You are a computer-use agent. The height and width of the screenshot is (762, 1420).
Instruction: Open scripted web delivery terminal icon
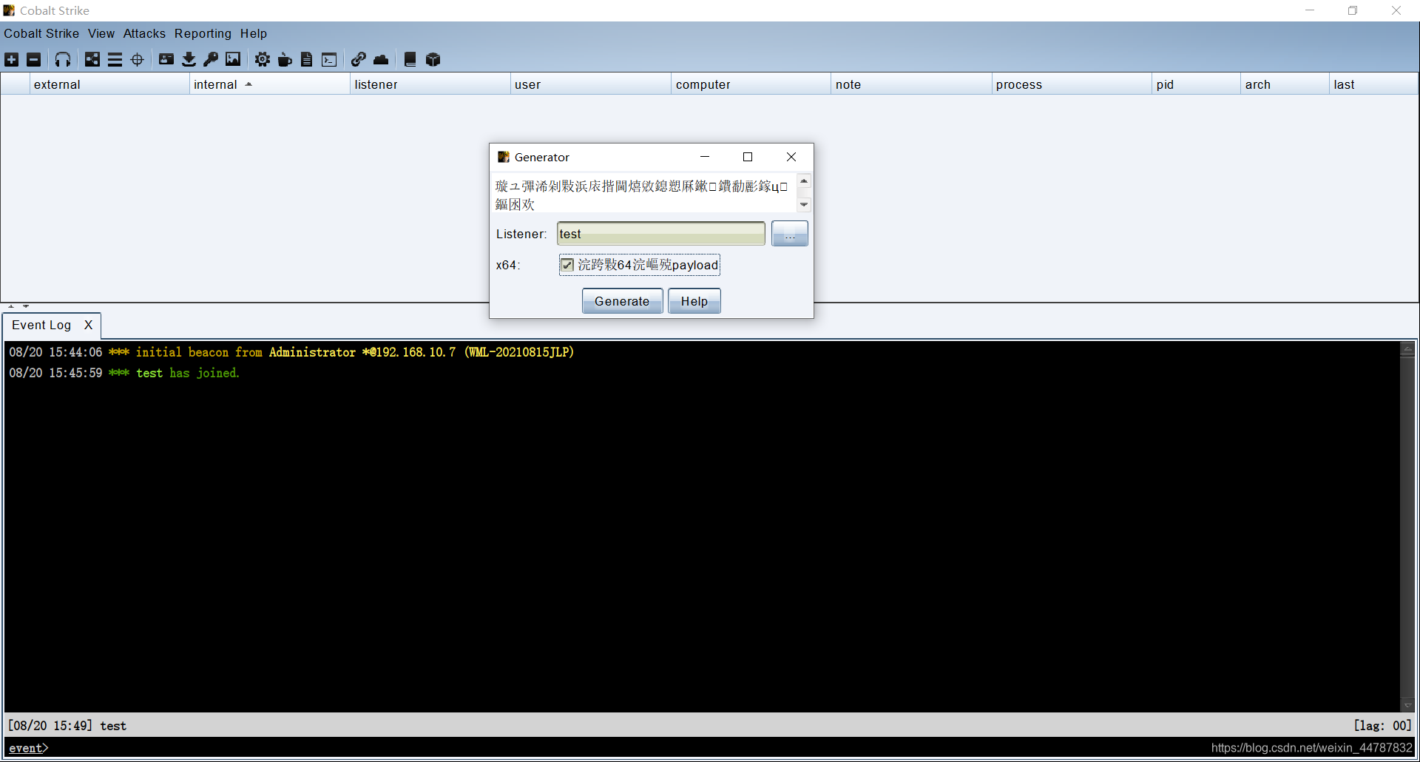coord(329,60)
